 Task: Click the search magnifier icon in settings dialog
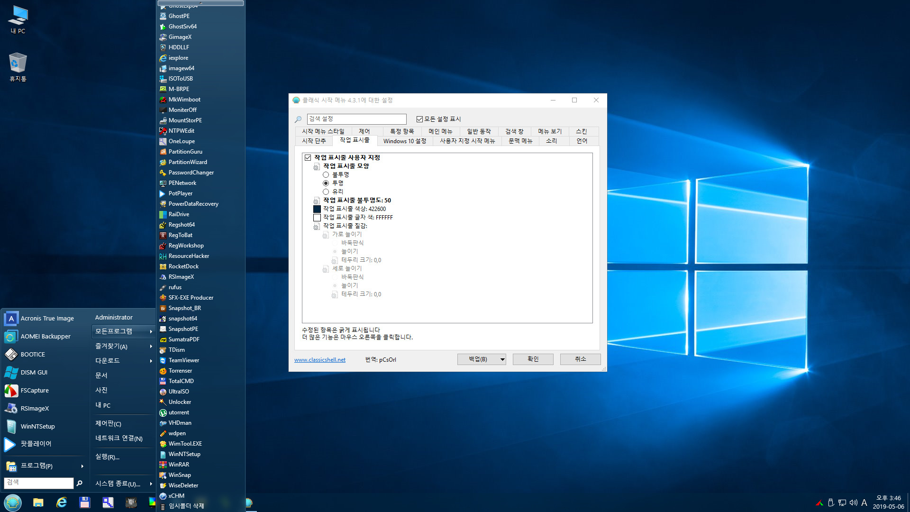[x=298, y=119]
